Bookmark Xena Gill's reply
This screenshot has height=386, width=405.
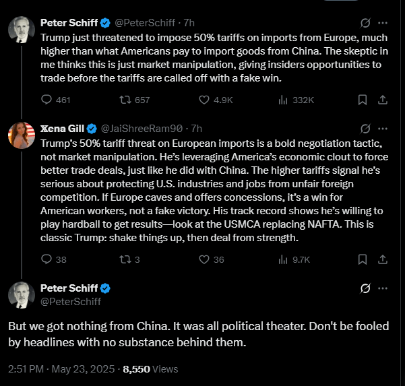click(x=363, y=259)
